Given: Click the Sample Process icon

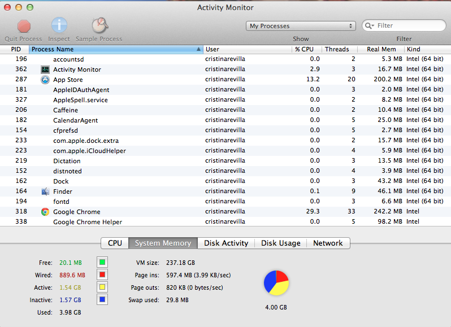Looking at the screenshot, I should click(x=99, y=25).
